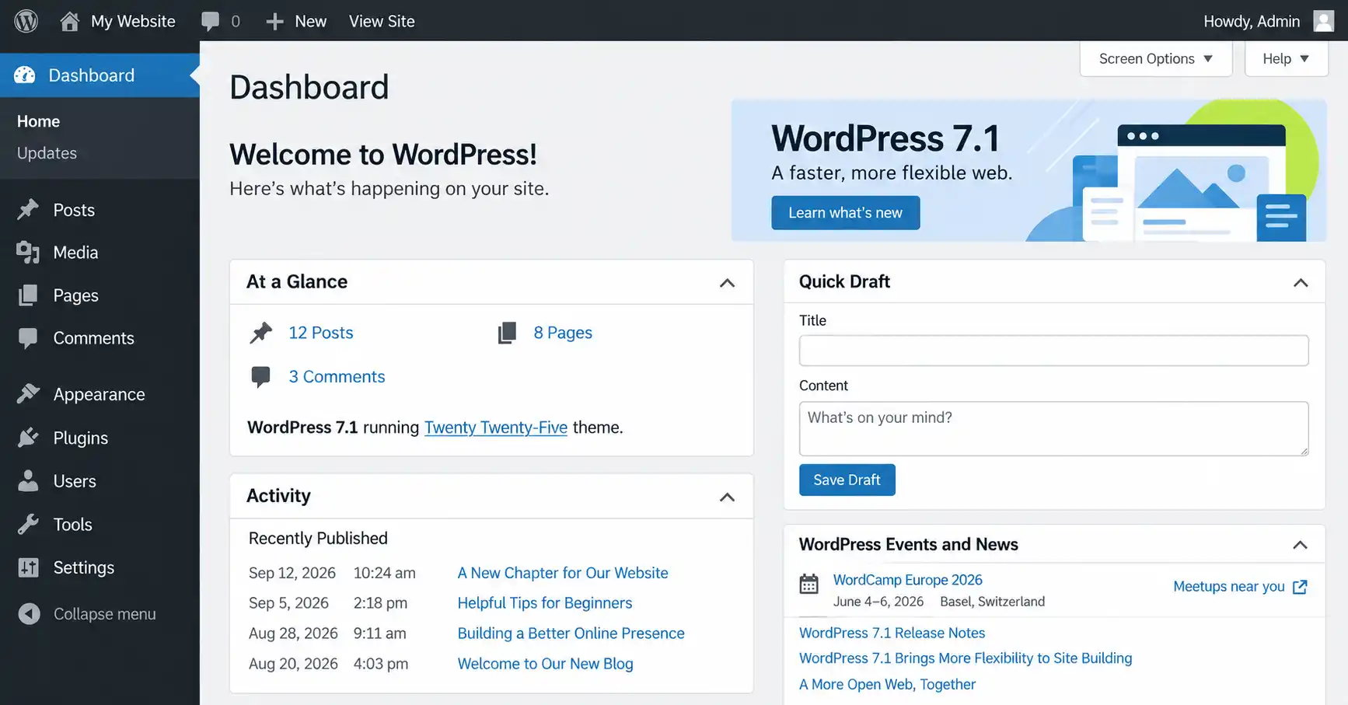Click the calendar icon for WordCamp Europe

[809, 584]
